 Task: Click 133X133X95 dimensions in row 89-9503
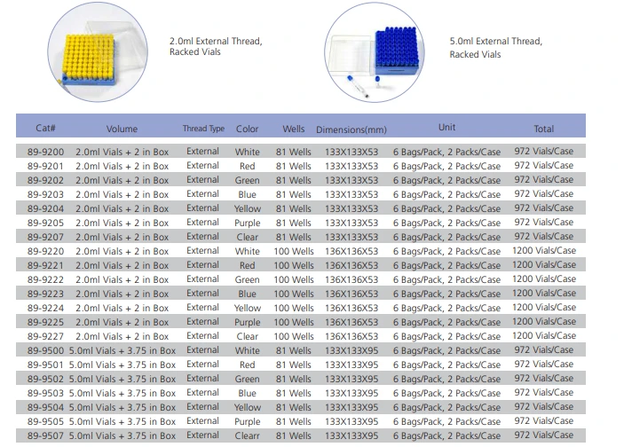351,393
